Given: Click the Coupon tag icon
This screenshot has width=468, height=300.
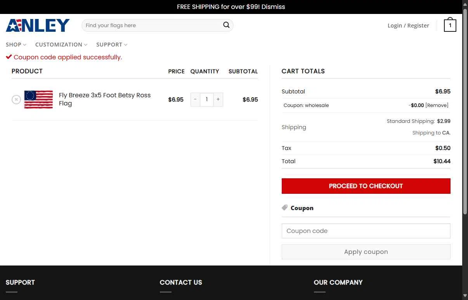Looking at the screenshot, I should tap(285, 208).
